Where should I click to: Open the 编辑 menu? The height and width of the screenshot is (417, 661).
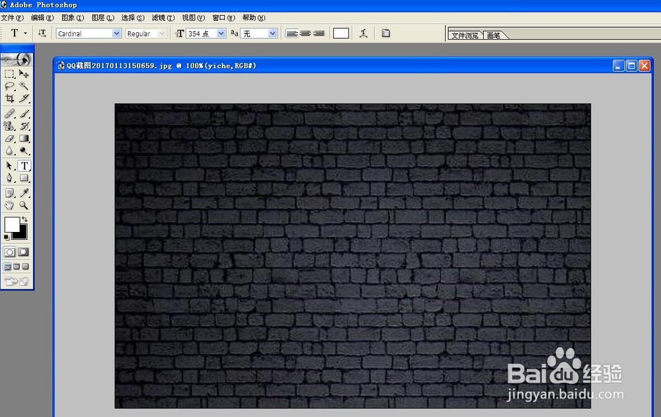point(42,18)
